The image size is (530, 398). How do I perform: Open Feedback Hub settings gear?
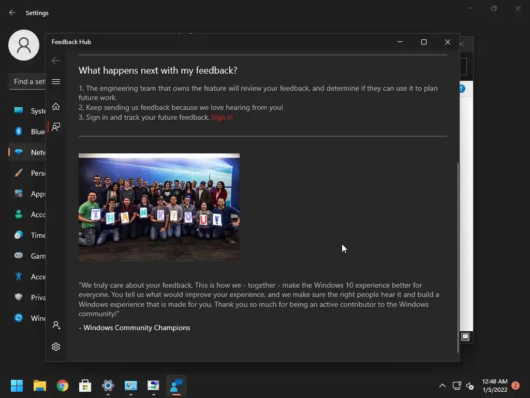[x=56, y=347]
